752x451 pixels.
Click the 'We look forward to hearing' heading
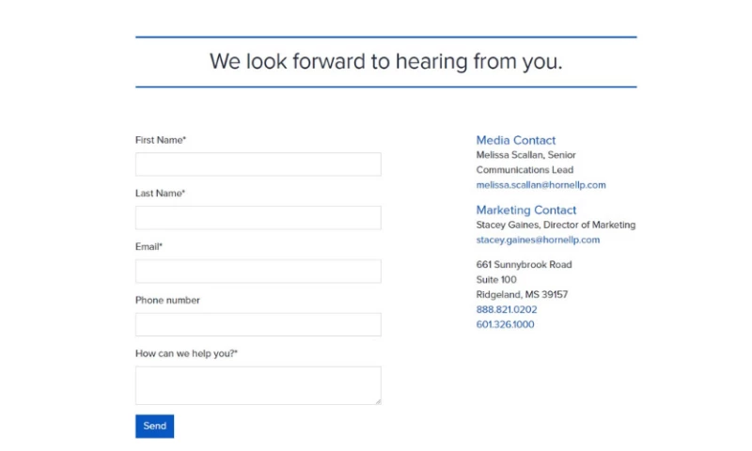pyautogui.click(x=385, y=62)
